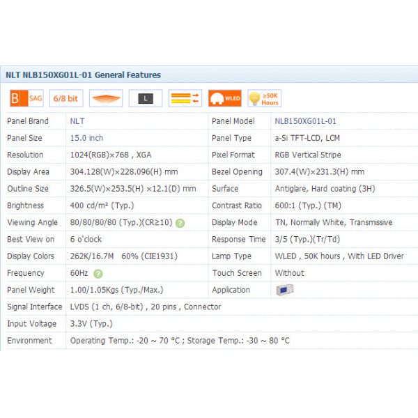
Task: Click the ≥50K Hours lightbulb icon
Action: pyautogui.click(x=264, y=98)
